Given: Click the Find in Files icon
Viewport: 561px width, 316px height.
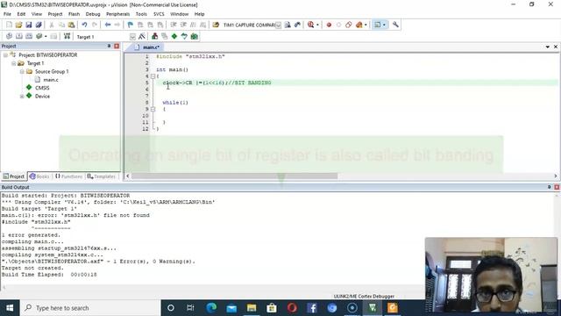Looking at the screenshot, I should coord(216,25).
